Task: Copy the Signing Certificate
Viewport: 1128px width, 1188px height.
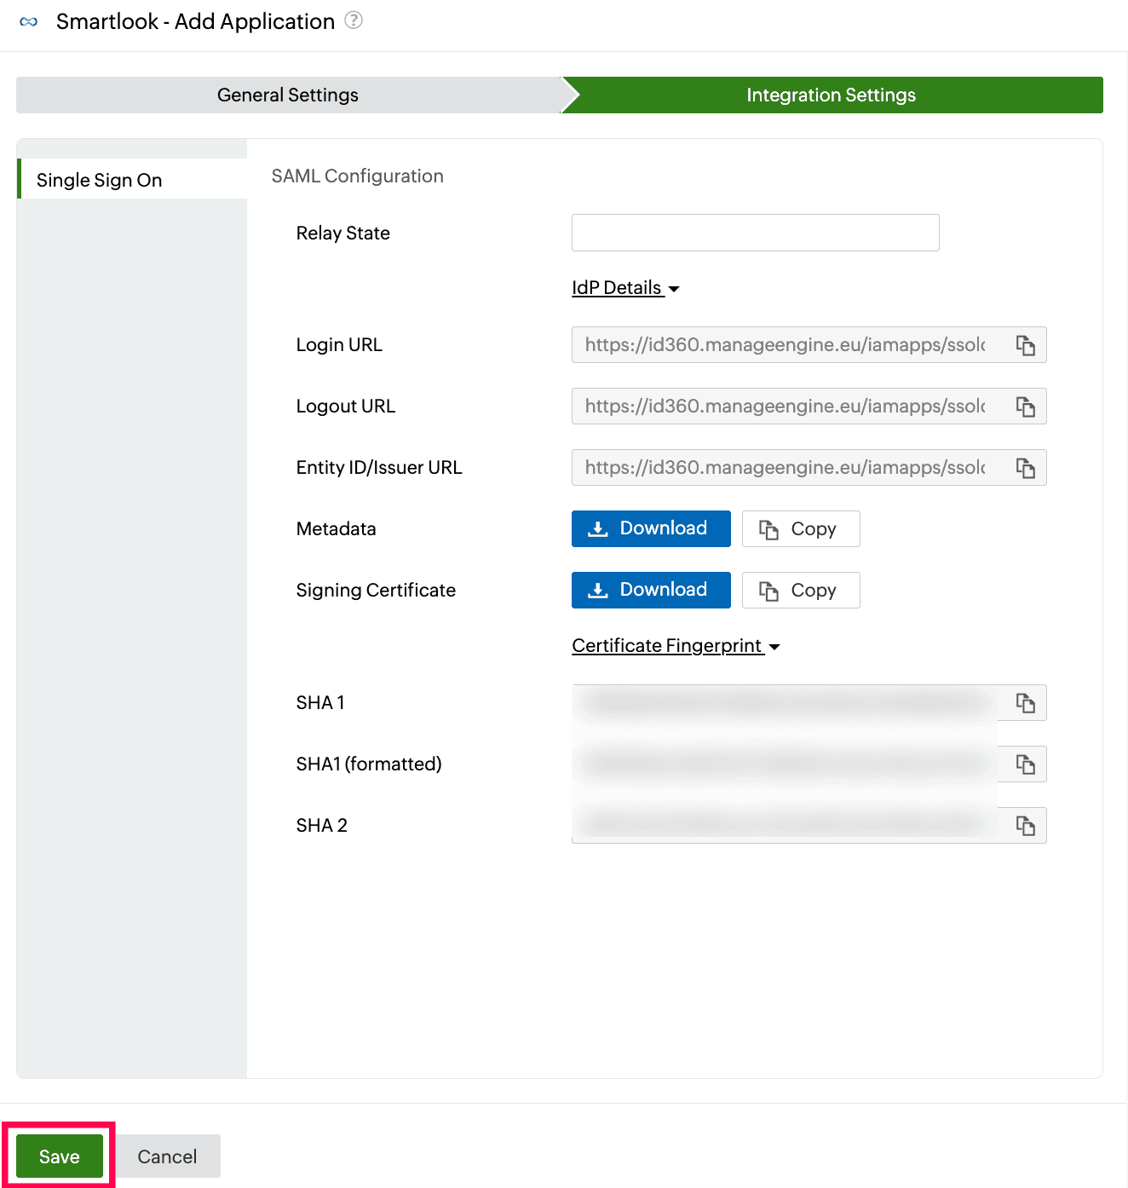Action: (x=800, y=590)
